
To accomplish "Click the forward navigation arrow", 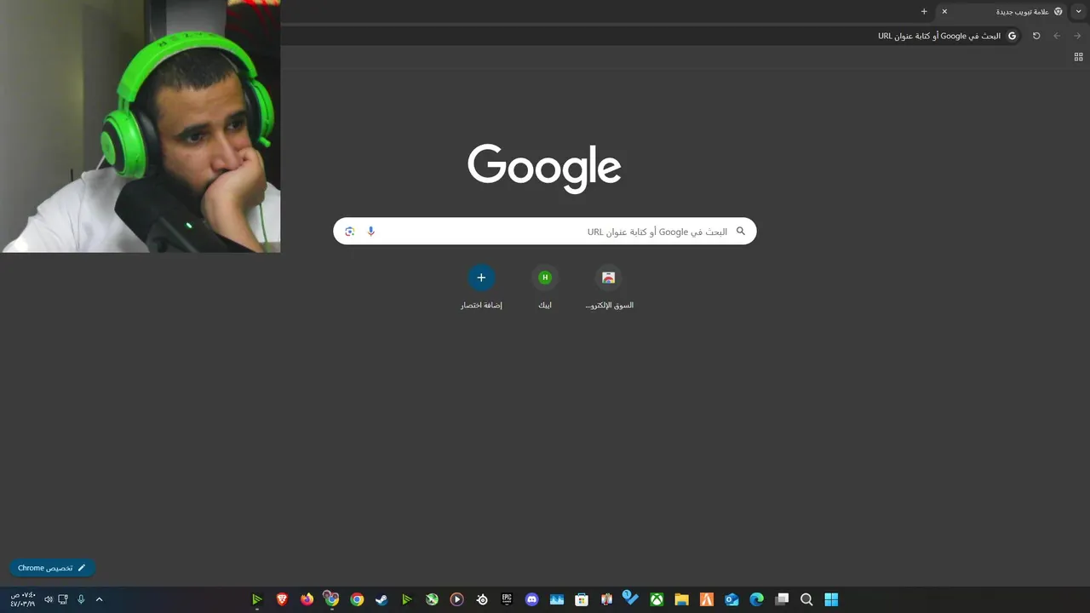I will pyautogui.click(x=1077, y=36).
